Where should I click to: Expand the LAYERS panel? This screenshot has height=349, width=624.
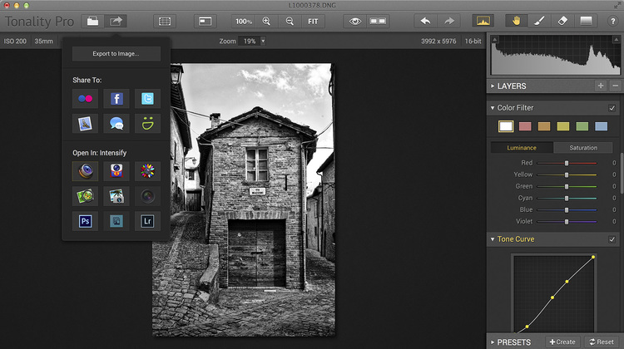coord(493,86)
